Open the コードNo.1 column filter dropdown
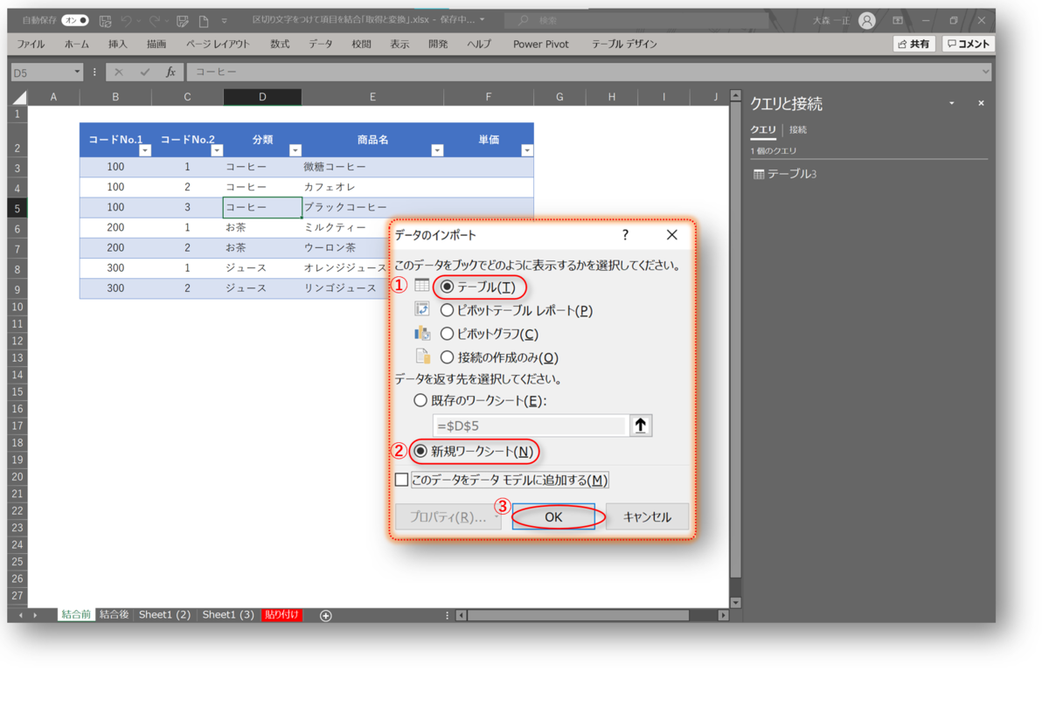Image resolution: width=1049 pixels, height=706 pixels. click(145, 150)
